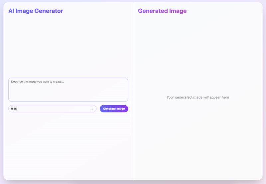Click the 'AI Image Generator' heading

36,11
